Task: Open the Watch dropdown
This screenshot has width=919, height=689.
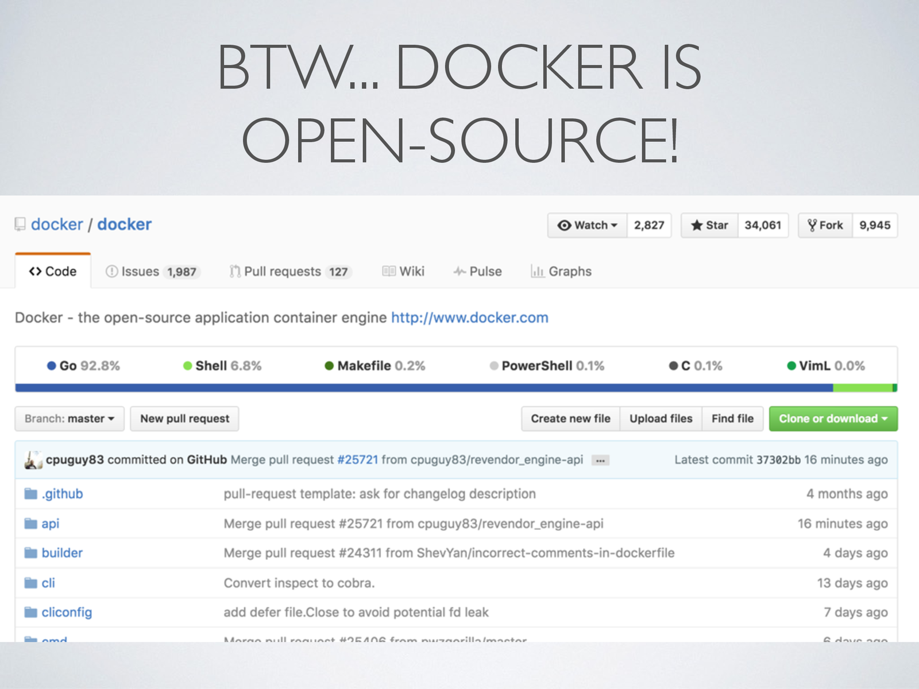Action: tap(588, 225)
